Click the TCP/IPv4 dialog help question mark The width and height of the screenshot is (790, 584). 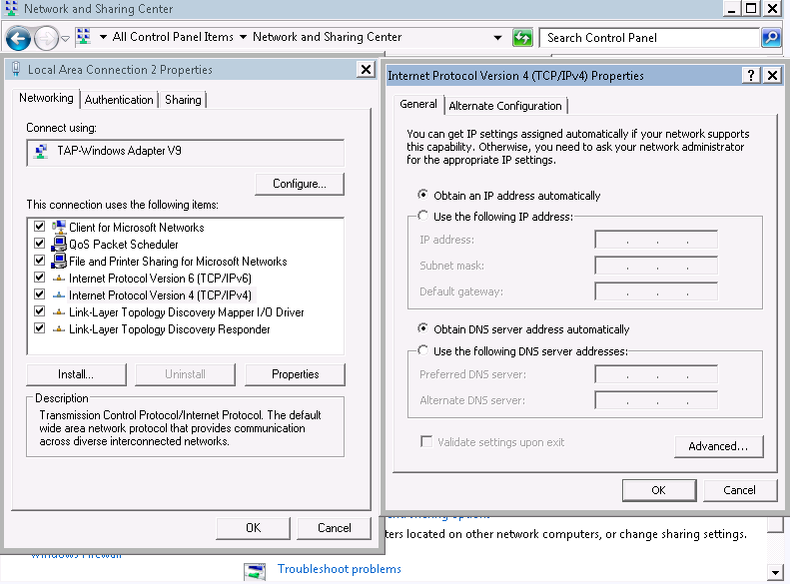pyautogui.click(x=751, y=76)
